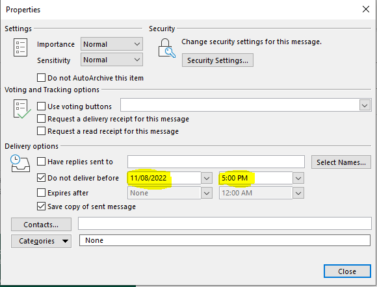Open the delivery date picker showing 11/08/2022
This screenshot has height=287, width=377.
[x=207, y=178]
